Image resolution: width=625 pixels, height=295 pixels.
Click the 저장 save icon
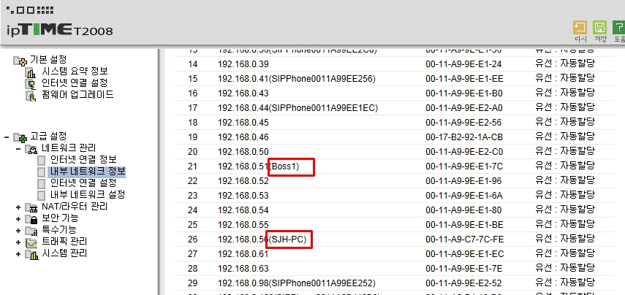(599, 28)
